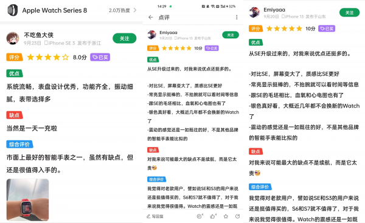Open 不吃鱼大侠 profile avatar
The width and height of the screenshot is (365, 223).
(13, 38)
